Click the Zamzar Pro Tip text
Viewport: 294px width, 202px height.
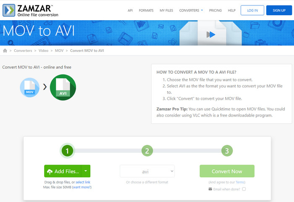[172, 109]
